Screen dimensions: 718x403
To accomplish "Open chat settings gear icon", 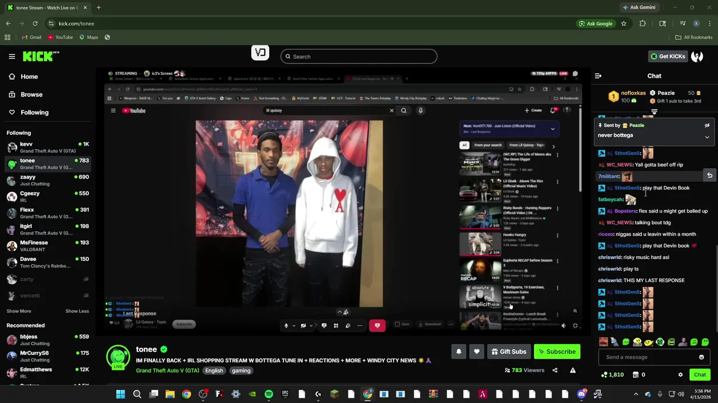I will click(x=680, y=375).
